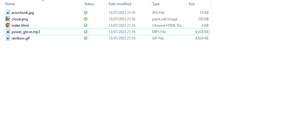The image size is (291, 133).
Task: Select the armchonk.jpg file name
Action: coord(23,13)
